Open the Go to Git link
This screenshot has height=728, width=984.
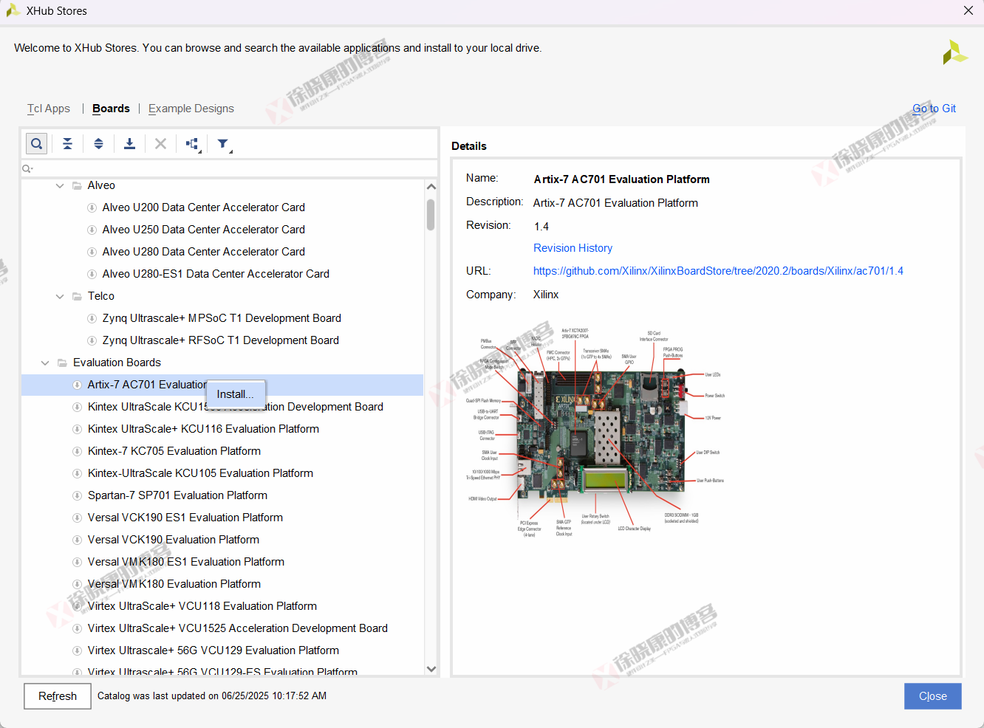[x=934, y=109]
